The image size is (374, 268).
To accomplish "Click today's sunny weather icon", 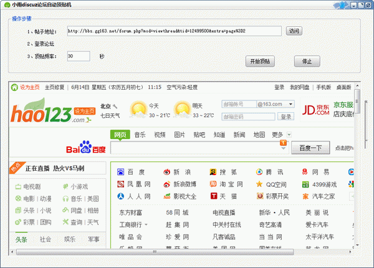I will 138,110.
